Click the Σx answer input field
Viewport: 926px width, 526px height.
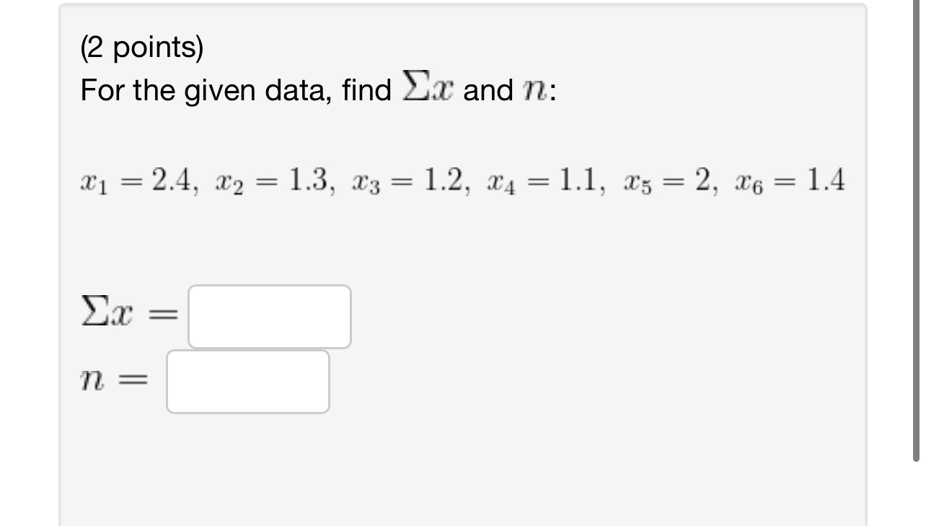pos(268,315)
